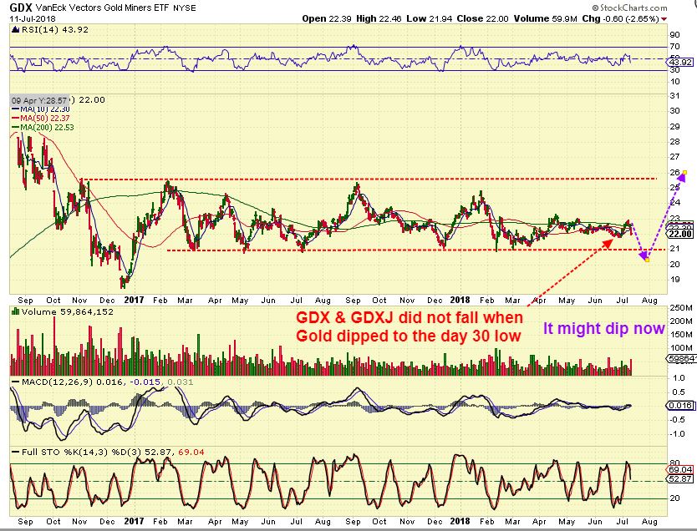
Task: Click the GDX ticker symbol in header
Action: coord(20,8)
